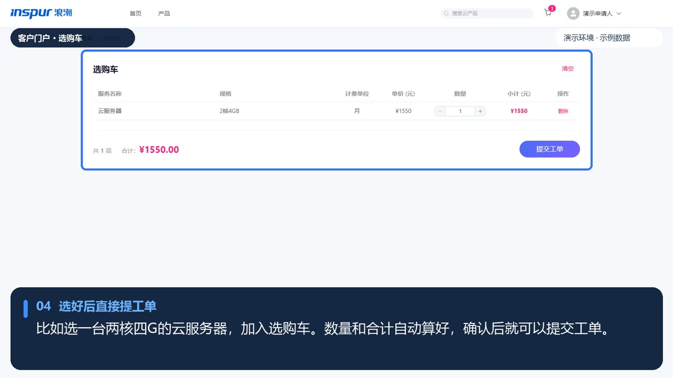Click the total ¥1550.00 amount

click(x=159, y=150)
